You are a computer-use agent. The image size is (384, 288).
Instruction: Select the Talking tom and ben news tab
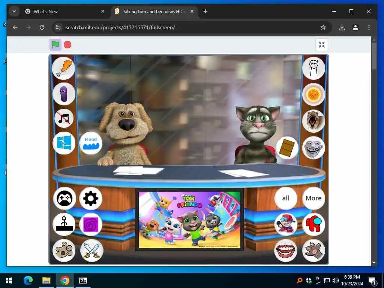tap(154, 12)
